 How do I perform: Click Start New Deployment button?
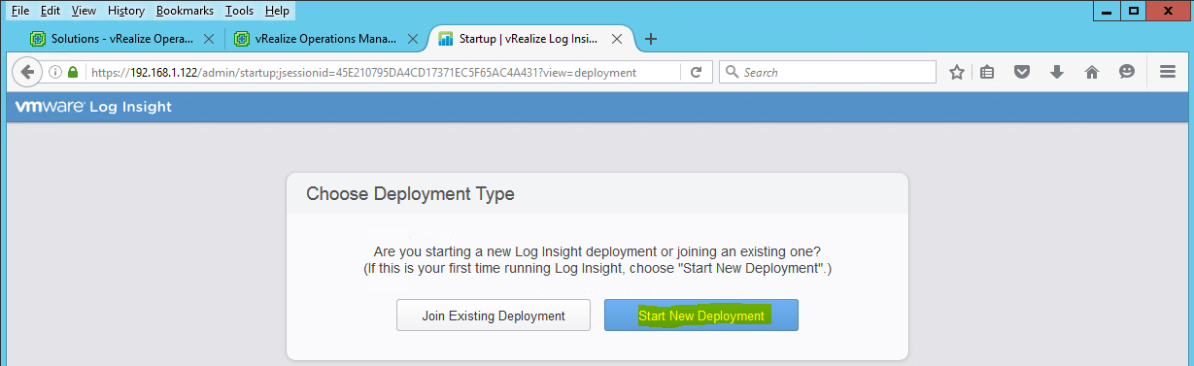tap(701, 316)
